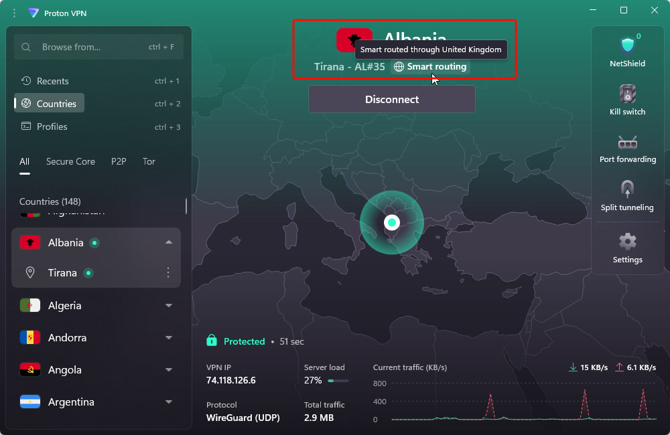Click the search magnifier icon
Viewport: 670px width, 435px height.
point(26,47)
